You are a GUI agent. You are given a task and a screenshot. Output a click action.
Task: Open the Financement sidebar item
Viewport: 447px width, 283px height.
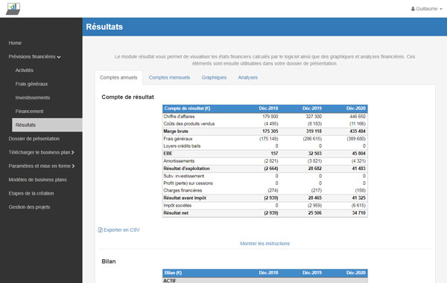29,111
